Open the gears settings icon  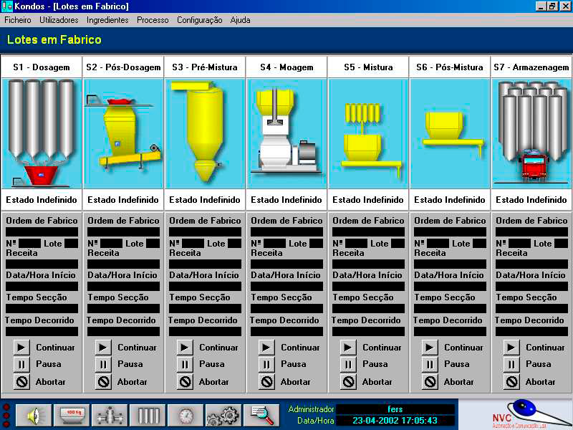pyautogui.click(x=223, y=415)
